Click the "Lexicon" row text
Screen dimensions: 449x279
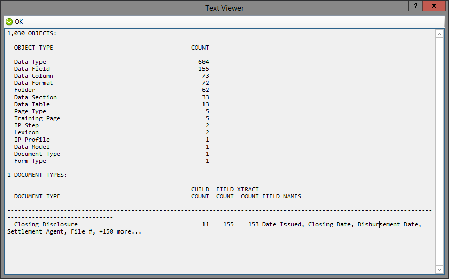pyautogui.click(x=26, y=132)
